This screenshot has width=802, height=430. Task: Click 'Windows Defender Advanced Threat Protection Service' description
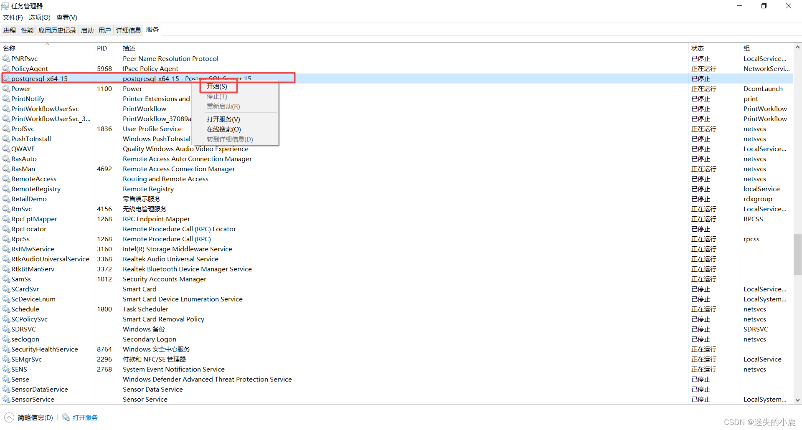(x=207, y=379)
